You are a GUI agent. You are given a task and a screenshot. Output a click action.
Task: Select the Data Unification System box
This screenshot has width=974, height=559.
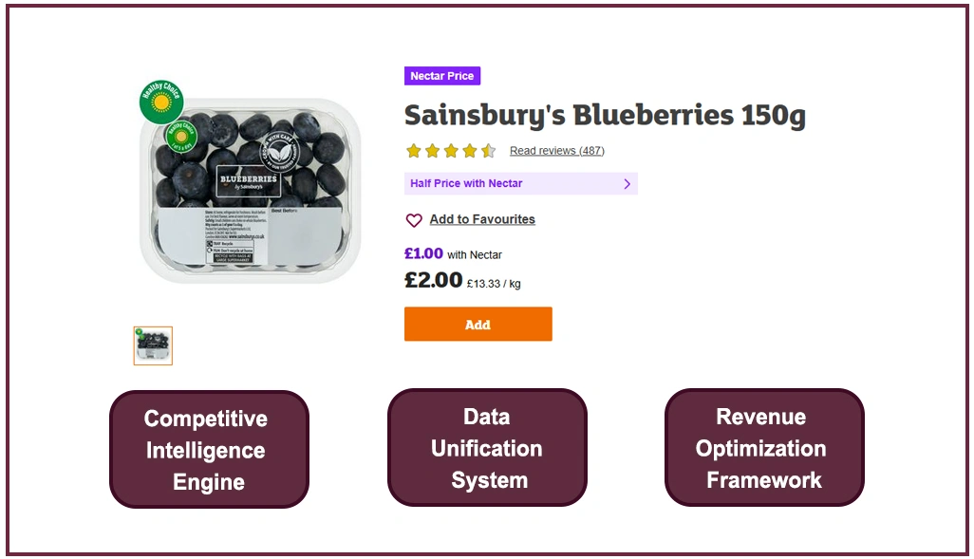[x=487, y=448]
